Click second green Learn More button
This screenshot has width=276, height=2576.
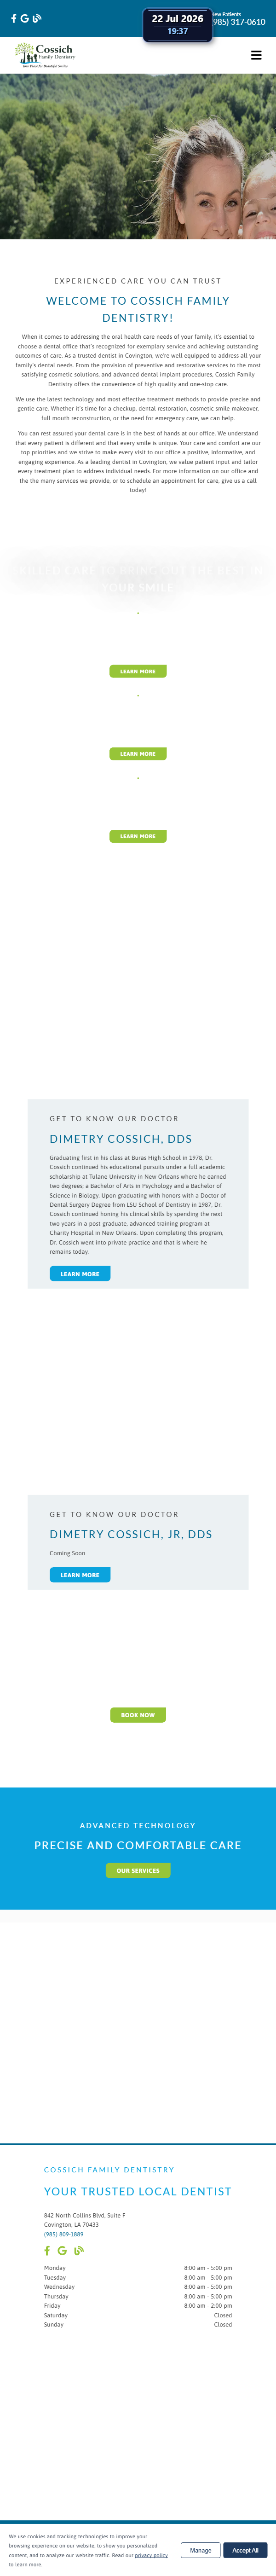[x=138, y=754]
